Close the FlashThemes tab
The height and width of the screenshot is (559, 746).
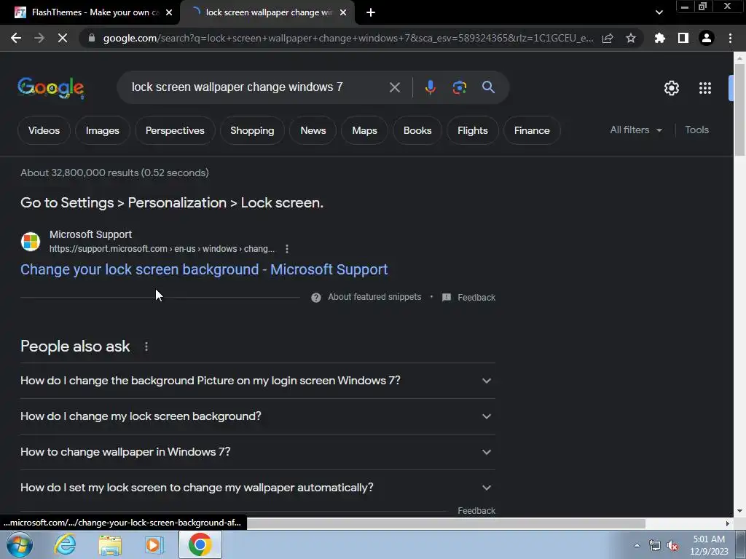tap(169, 12)
